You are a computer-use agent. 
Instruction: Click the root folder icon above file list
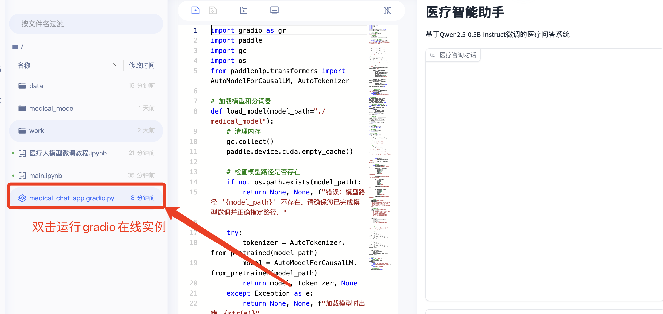(15, 47)
